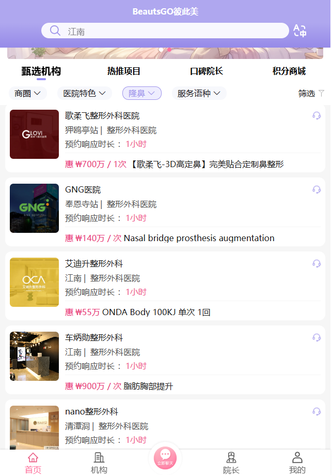
Task: Expand the 医院特色 dropdown filter
Action: (84, 93)
